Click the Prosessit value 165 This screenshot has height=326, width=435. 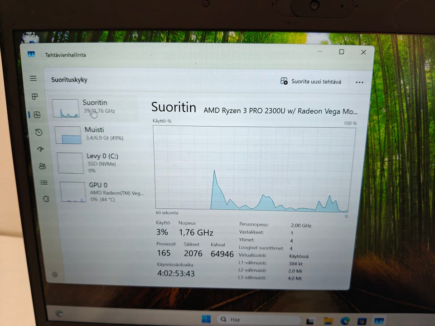(x=164, y=253)
